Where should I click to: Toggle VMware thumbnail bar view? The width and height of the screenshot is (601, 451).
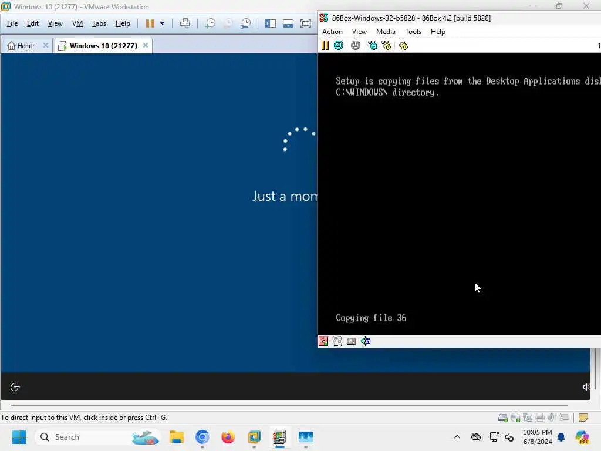point(288,23)
